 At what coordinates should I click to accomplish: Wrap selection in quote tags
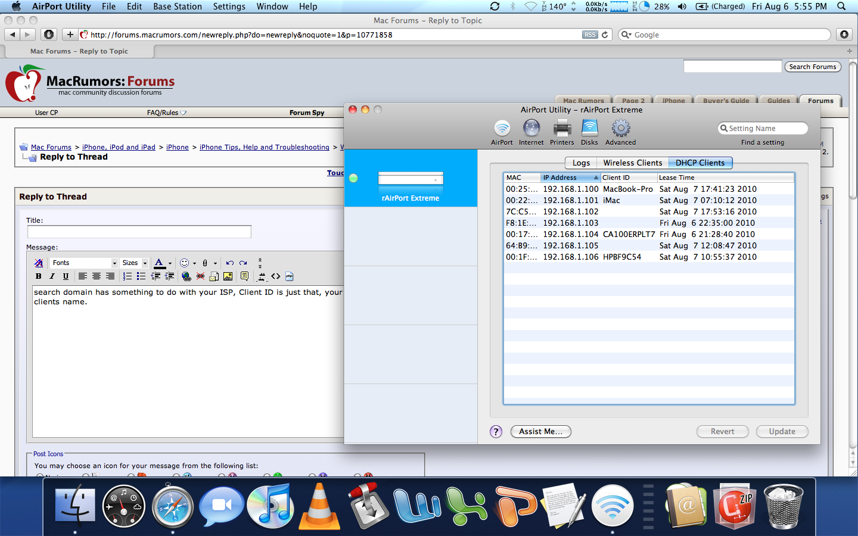tap(244, 276)
